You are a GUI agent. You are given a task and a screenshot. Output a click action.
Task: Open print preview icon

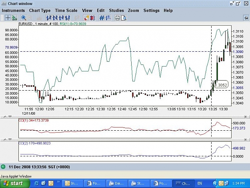click(x=124, y=18)
